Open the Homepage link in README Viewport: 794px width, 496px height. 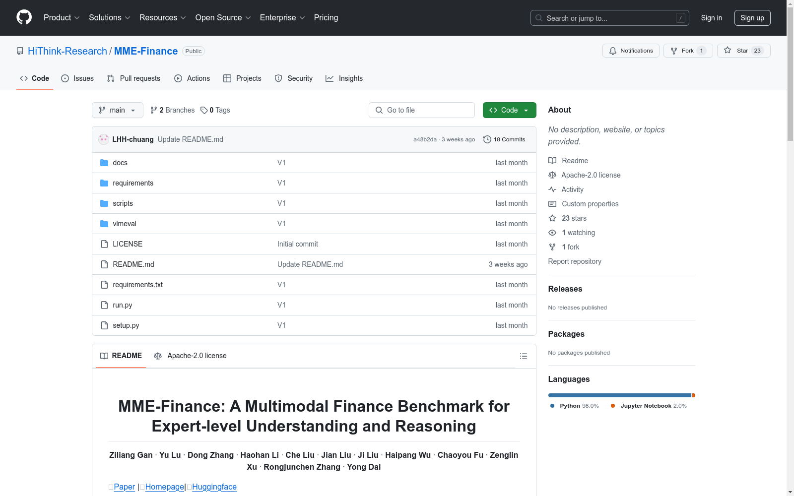click(x=165, y=487)
